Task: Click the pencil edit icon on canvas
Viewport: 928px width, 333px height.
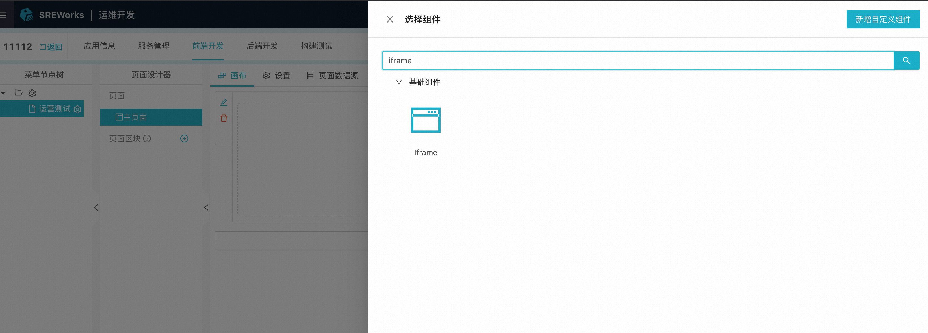Action: point(224,102)
